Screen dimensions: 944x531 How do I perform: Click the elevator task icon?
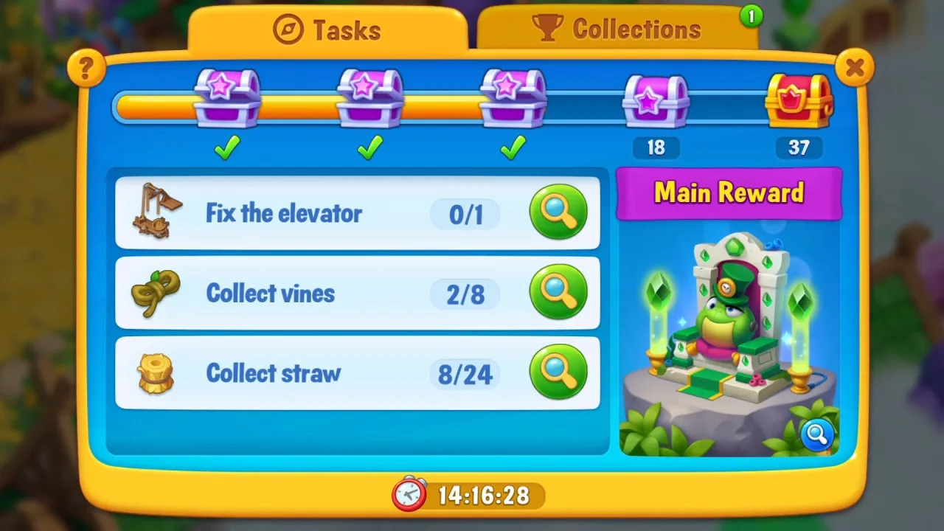tap(156, 211)
